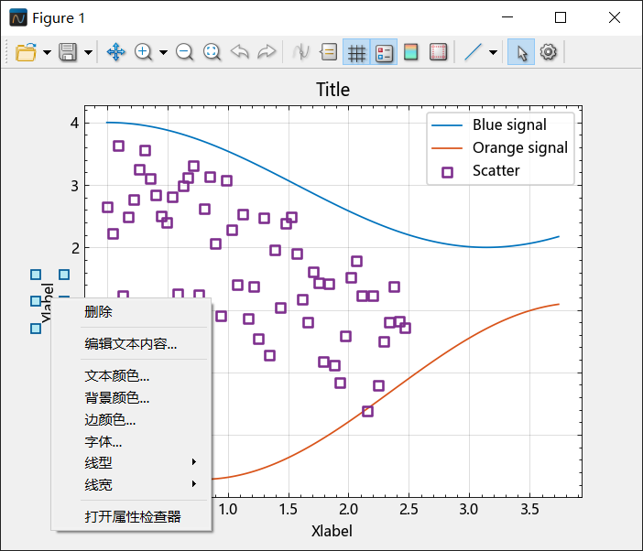Click the 3.5 x-axis tick label
This screenshot has height=551, width=643.
pyautogui.click(x=529, y=509)
